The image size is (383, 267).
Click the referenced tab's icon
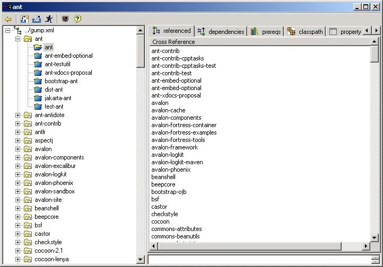[x=156, y=31]
